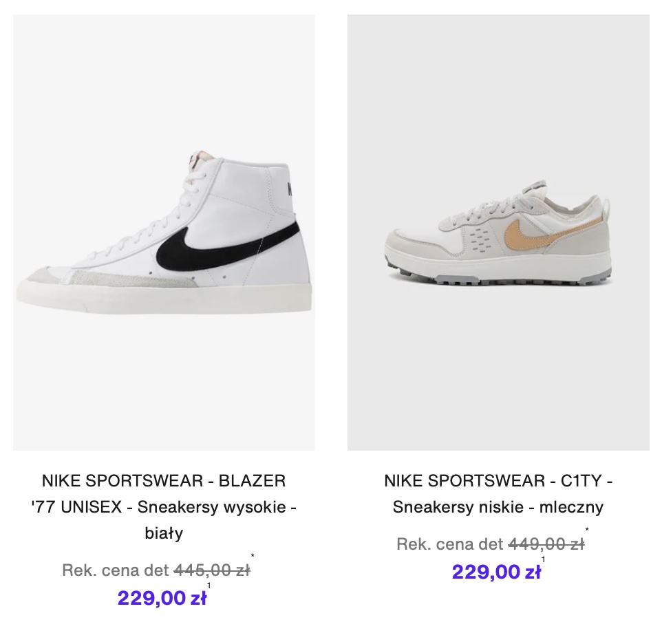Open the NIKE SPORTSWEAR - BLAZER title link
The width and height of the screenshot is (662, 622).
pyautogui.click(x=164, y=480)
